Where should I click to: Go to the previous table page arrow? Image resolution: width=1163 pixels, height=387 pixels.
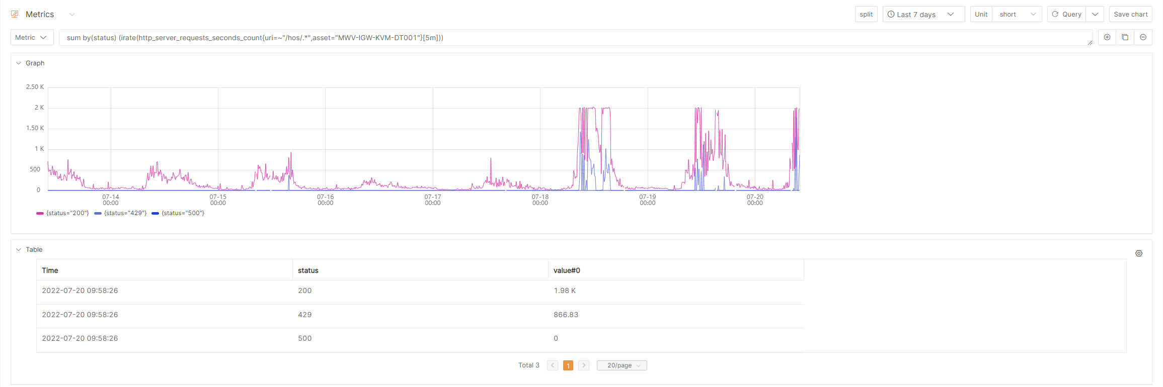click(553, 365)
